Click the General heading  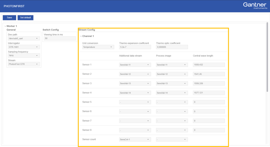click(x=11, y=30)
